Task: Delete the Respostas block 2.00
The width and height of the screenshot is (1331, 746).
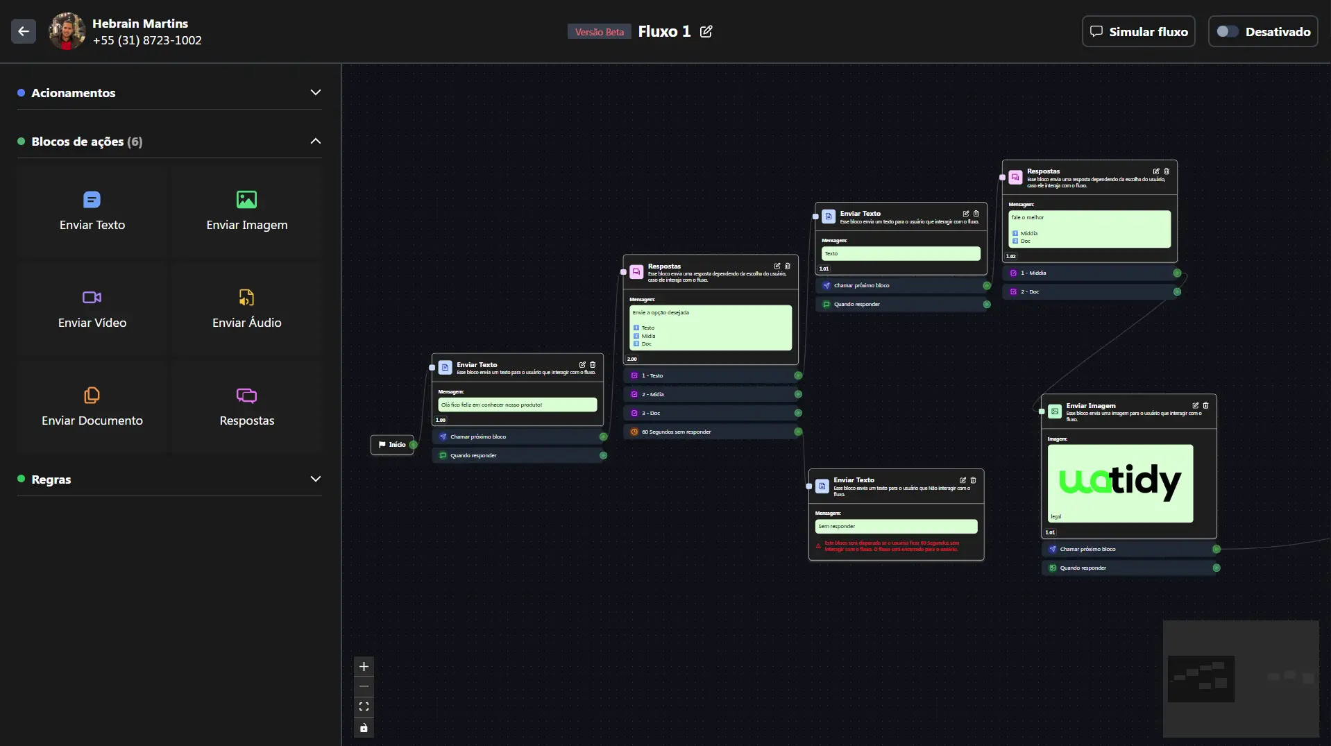Action: [788, 266]
